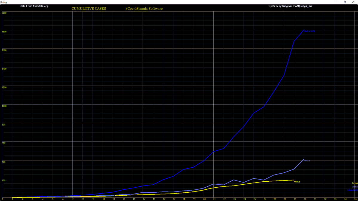Click the 'Kenya' entry in the bottom-right legend
Viewport: 358px width, 201px height.
355,183
